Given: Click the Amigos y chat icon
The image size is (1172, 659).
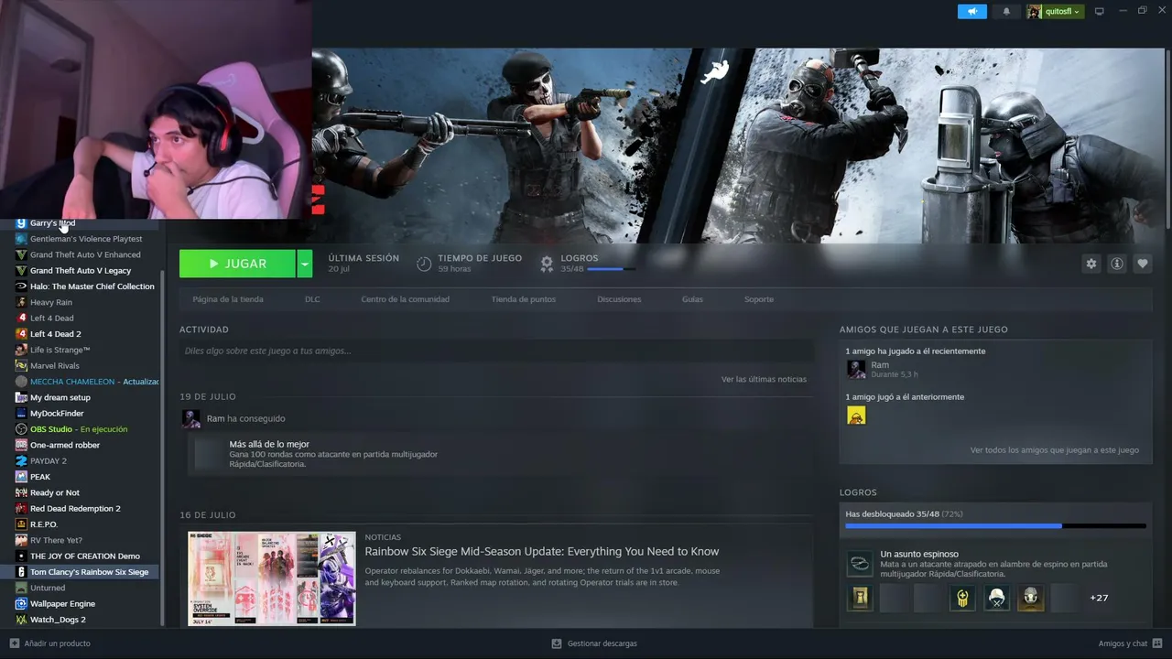Looking at the screenshot, I should (1156, 643).
